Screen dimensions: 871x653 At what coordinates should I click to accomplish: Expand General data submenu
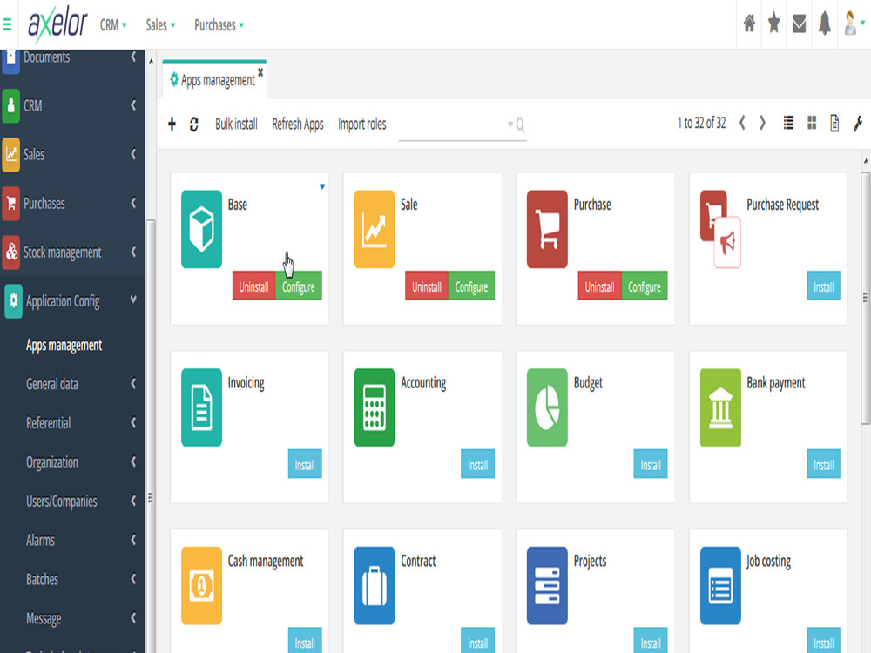133,383
